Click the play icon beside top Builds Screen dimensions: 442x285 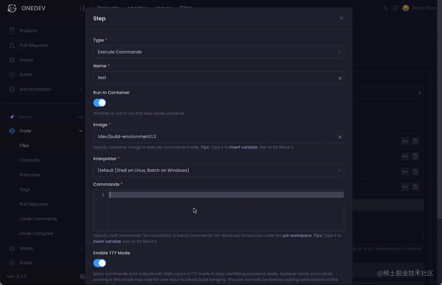tap(12, 74)
